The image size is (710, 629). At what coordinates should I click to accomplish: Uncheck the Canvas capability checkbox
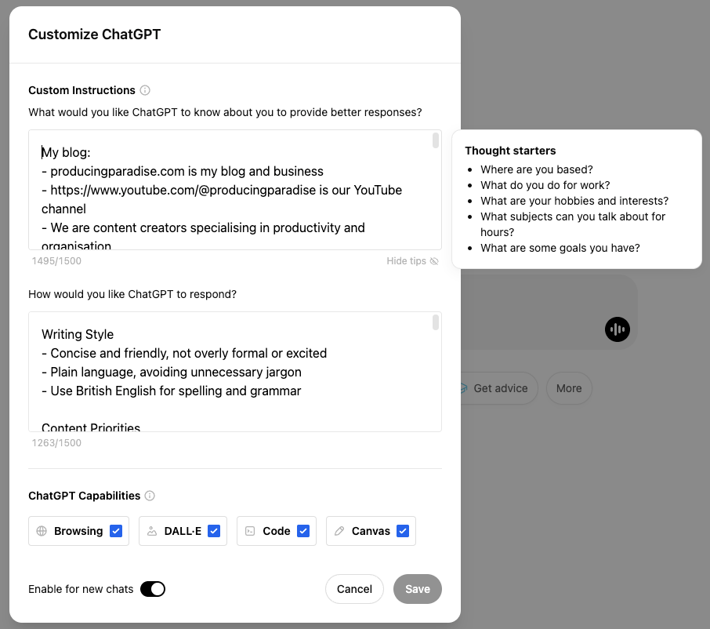pyautogui.click(x=403, y=531)
